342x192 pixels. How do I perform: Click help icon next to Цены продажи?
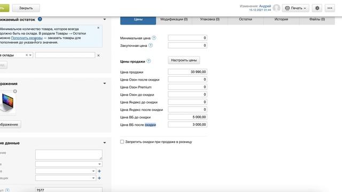pos(149,61)
